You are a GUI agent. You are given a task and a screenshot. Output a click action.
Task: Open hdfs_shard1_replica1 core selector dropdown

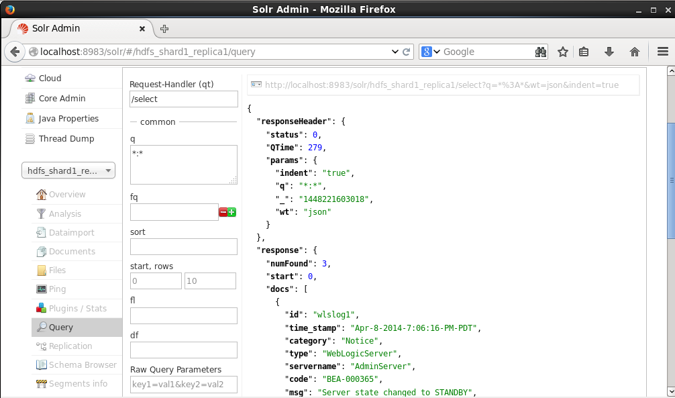coord(68,170)
